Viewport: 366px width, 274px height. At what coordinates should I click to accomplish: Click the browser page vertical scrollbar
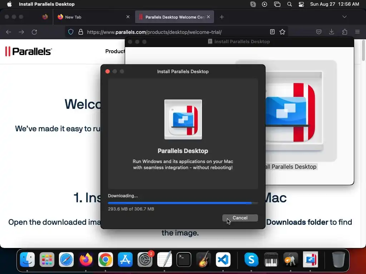click(363, 50)
